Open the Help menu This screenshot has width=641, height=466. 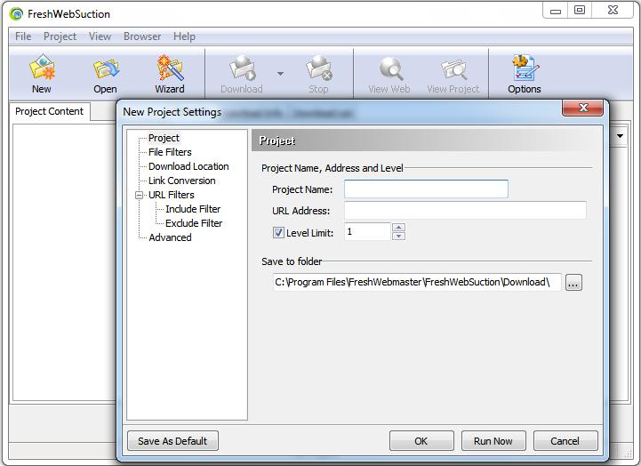(x=184, y=36)
